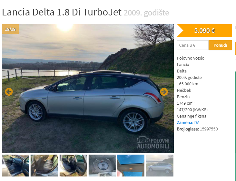Image resolution: width=236 pixels, height=181 pixels.
Task: Select the silver car exterior thumbnail
Action: click(160, 165)
